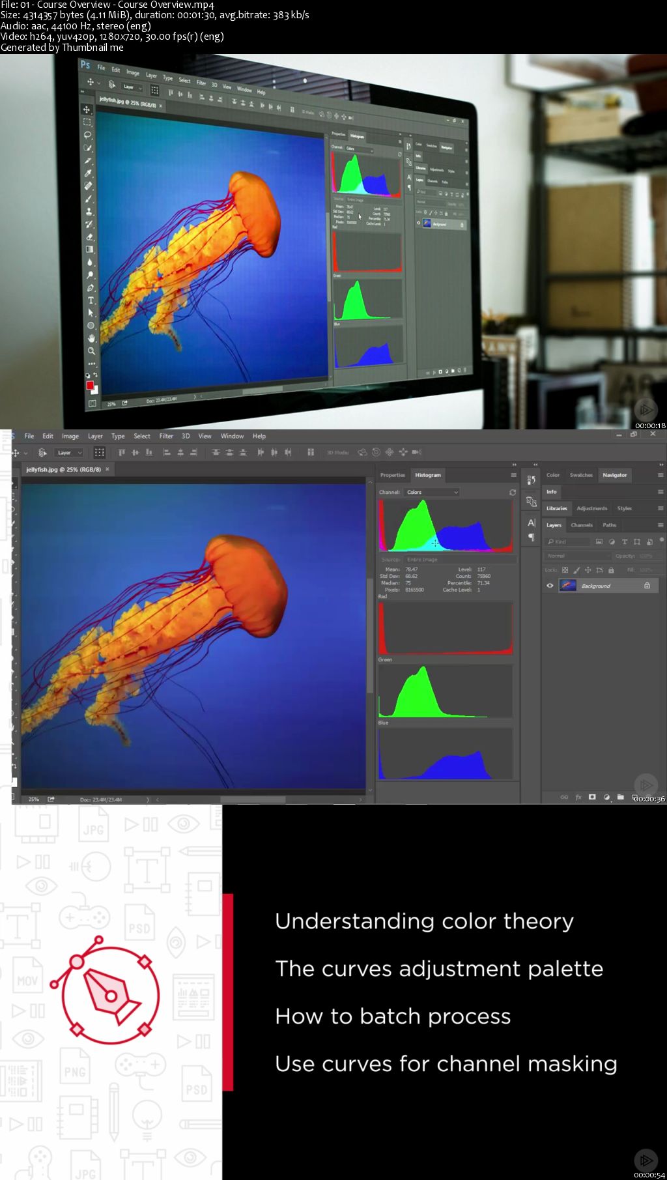Switch to the Properties tab

pyautogui.click(x=393, y=475)
